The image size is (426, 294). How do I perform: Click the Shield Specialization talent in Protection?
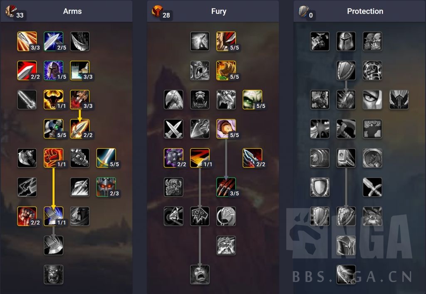pyautogui.click(x=346, y=70)
